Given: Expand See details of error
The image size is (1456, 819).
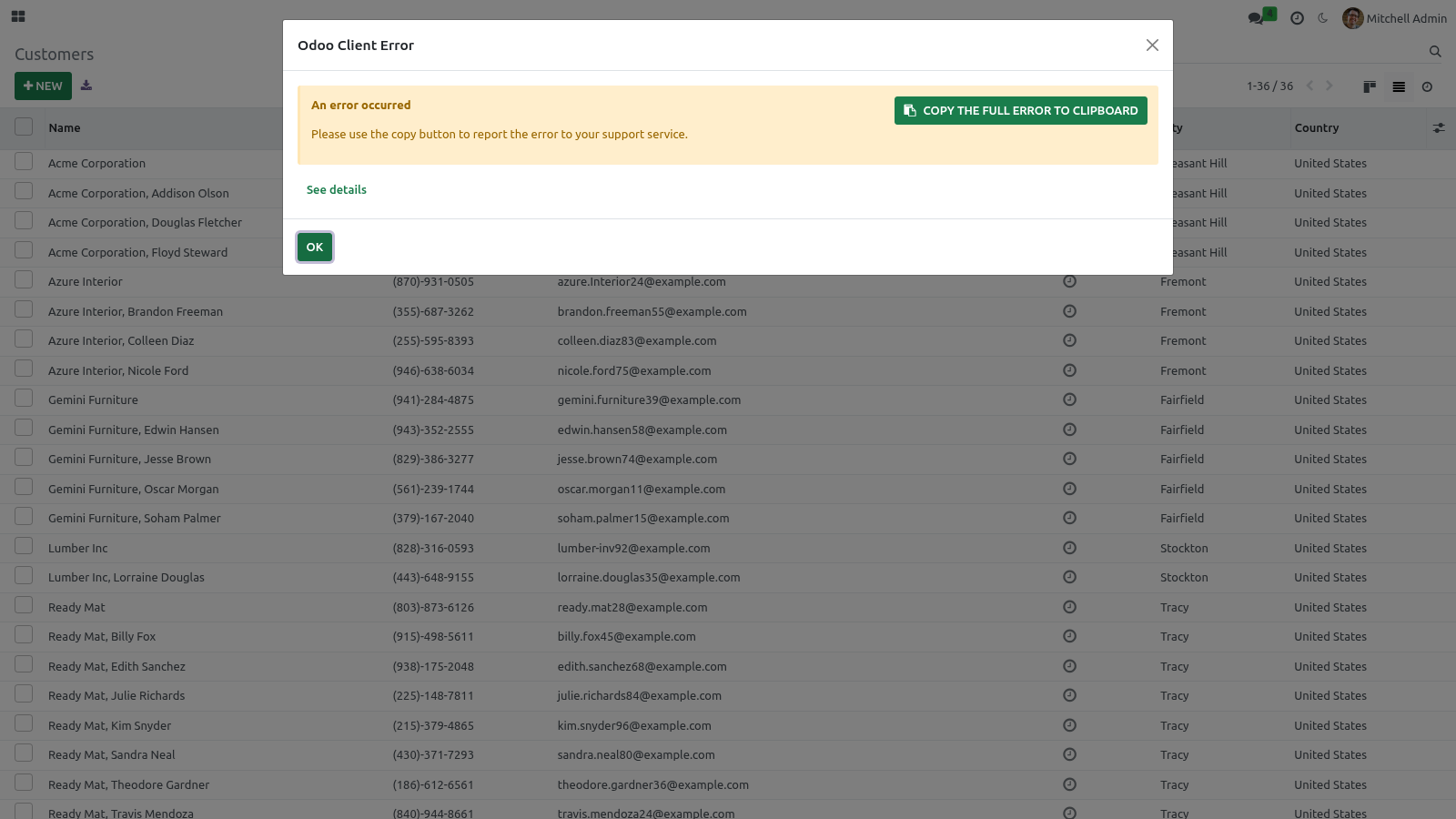Looking at the screenshot, I should click(337, 190).
